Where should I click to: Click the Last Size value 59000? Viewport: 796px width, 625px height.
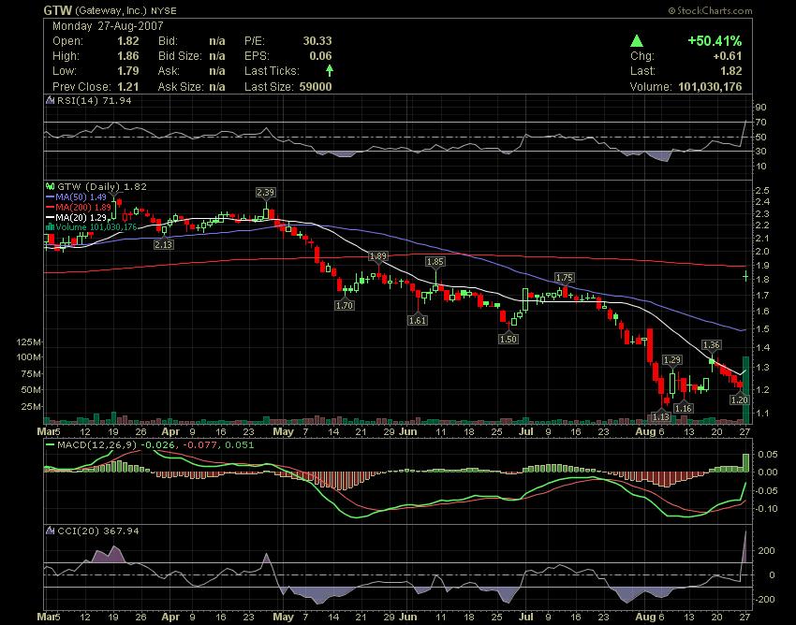(316, 87)
